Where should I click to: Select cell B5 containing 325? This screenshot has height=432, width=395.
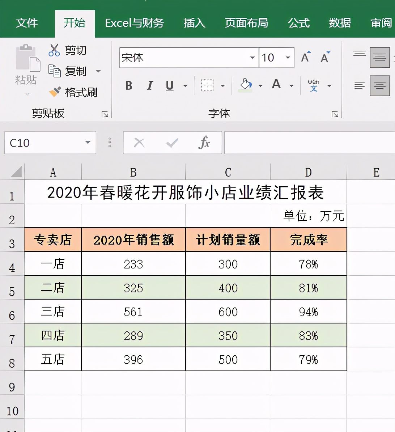(133, 288)
